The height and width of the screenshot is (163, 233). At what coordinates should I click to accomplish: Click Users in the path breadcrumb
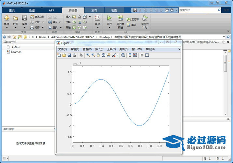43,37
